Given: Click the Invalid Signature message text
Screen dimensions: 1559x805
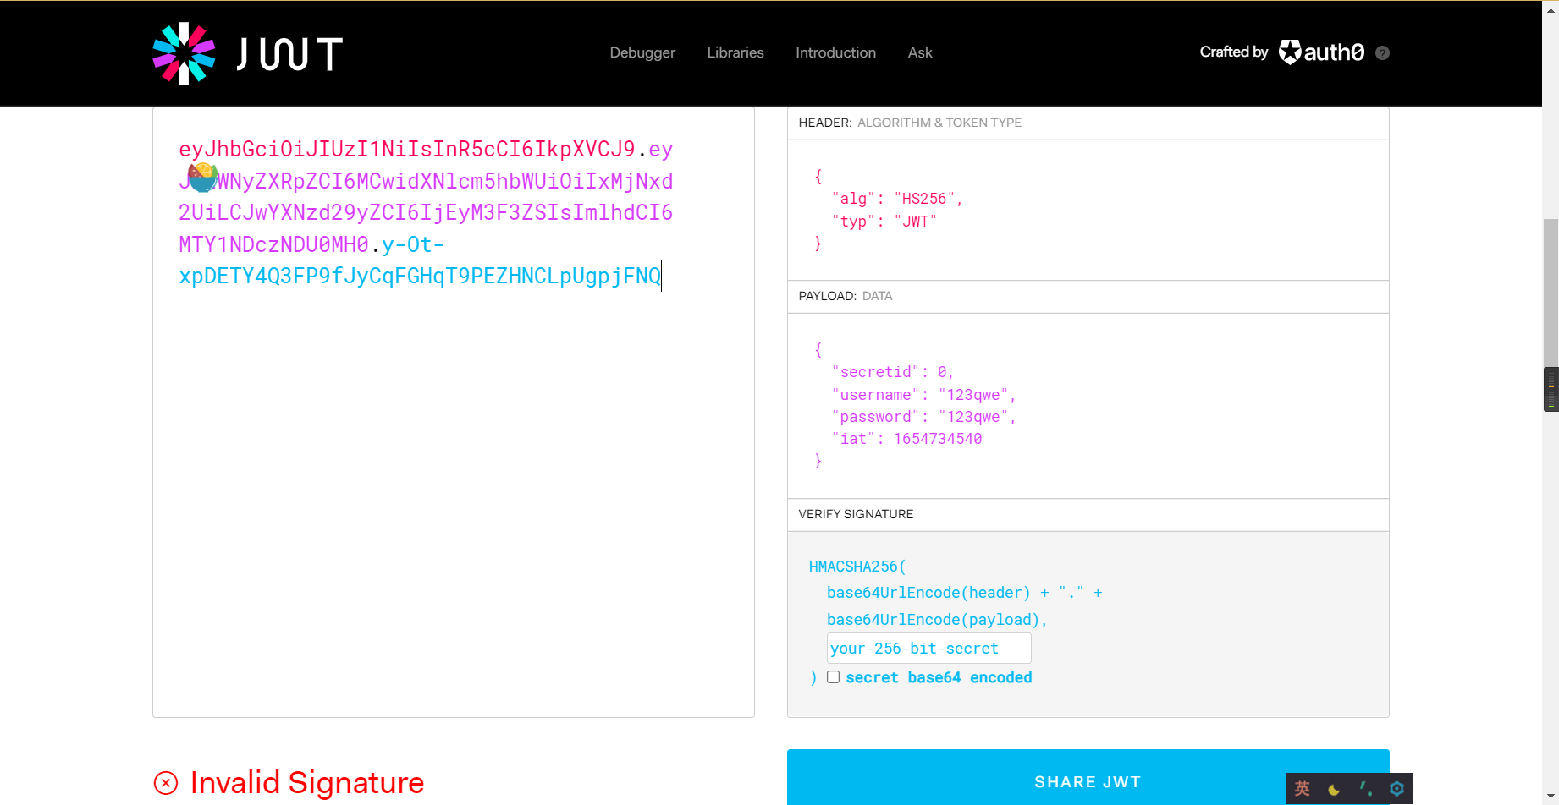Looking at the screenshot, I should (x=307, y=783).
